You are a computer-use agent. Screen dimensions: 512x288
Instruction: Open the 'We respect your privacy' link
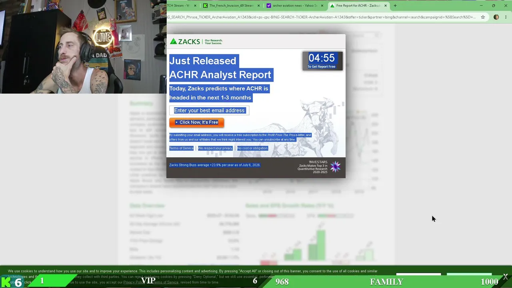(215, 148)
